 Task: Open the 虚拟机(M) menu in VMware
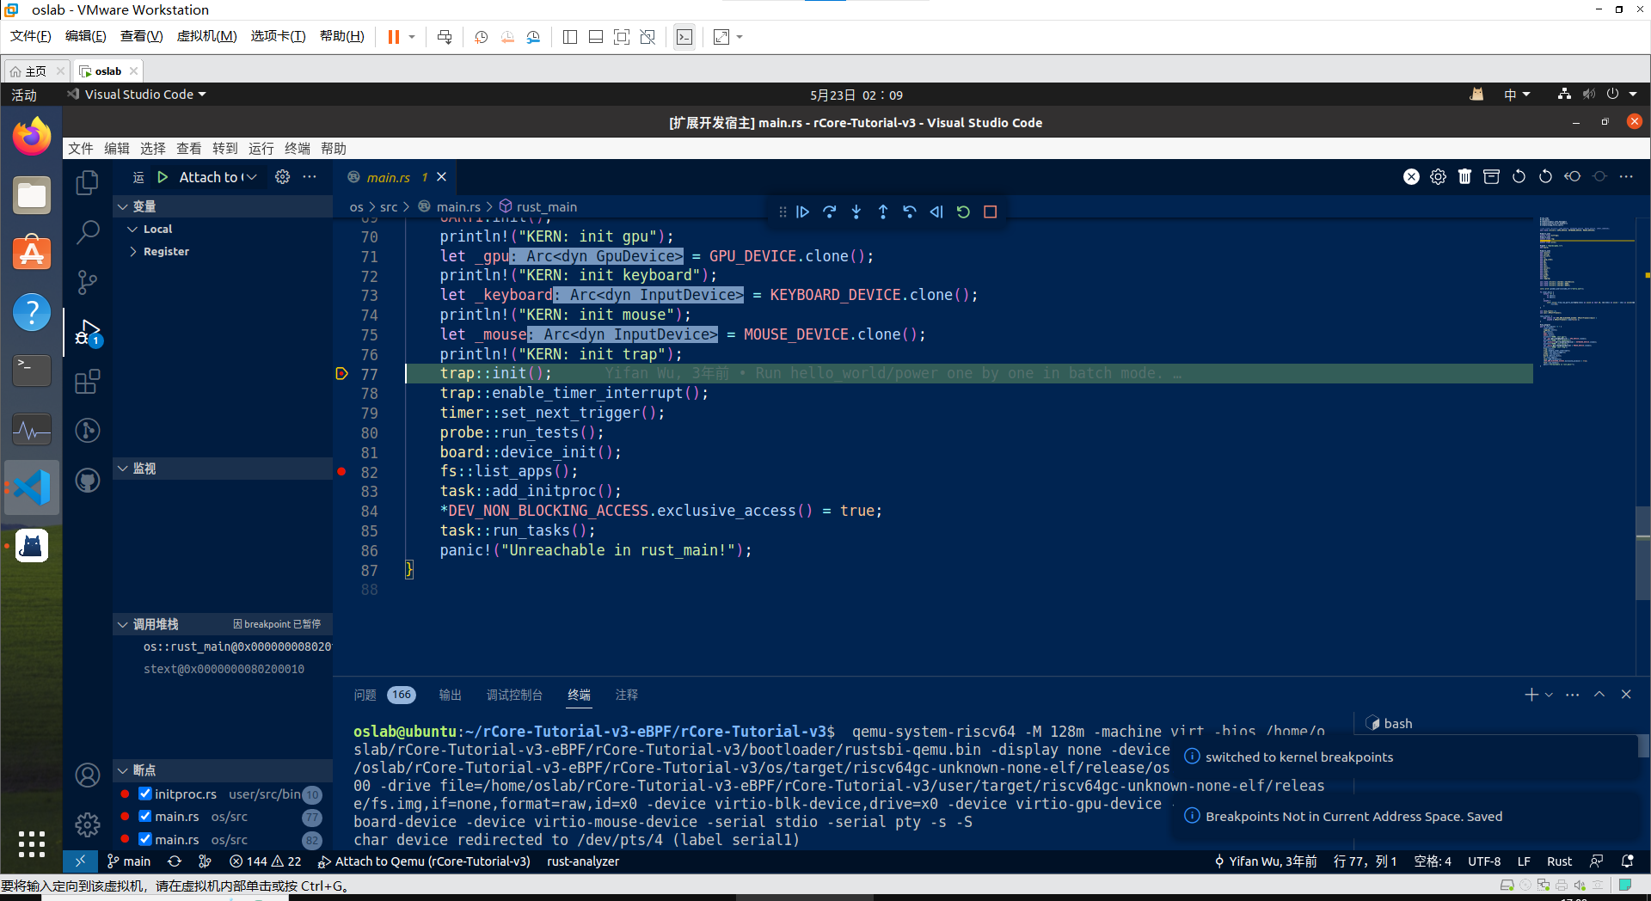click(206, 36)
